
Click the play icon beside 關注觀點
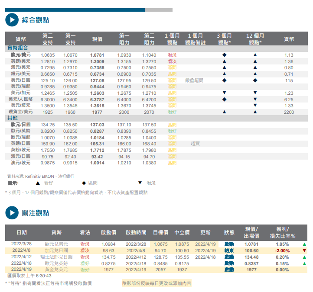click(x=11, y=213)
